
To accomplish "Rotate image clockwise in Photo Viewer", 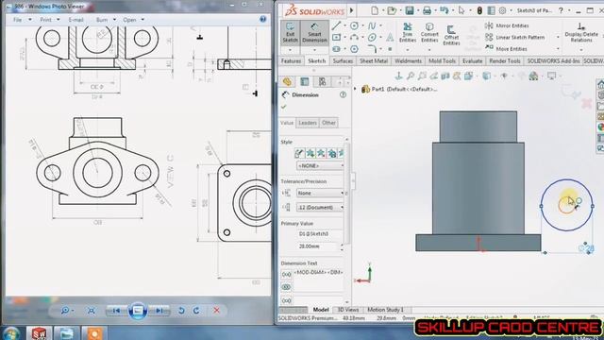I will [196, 311].
